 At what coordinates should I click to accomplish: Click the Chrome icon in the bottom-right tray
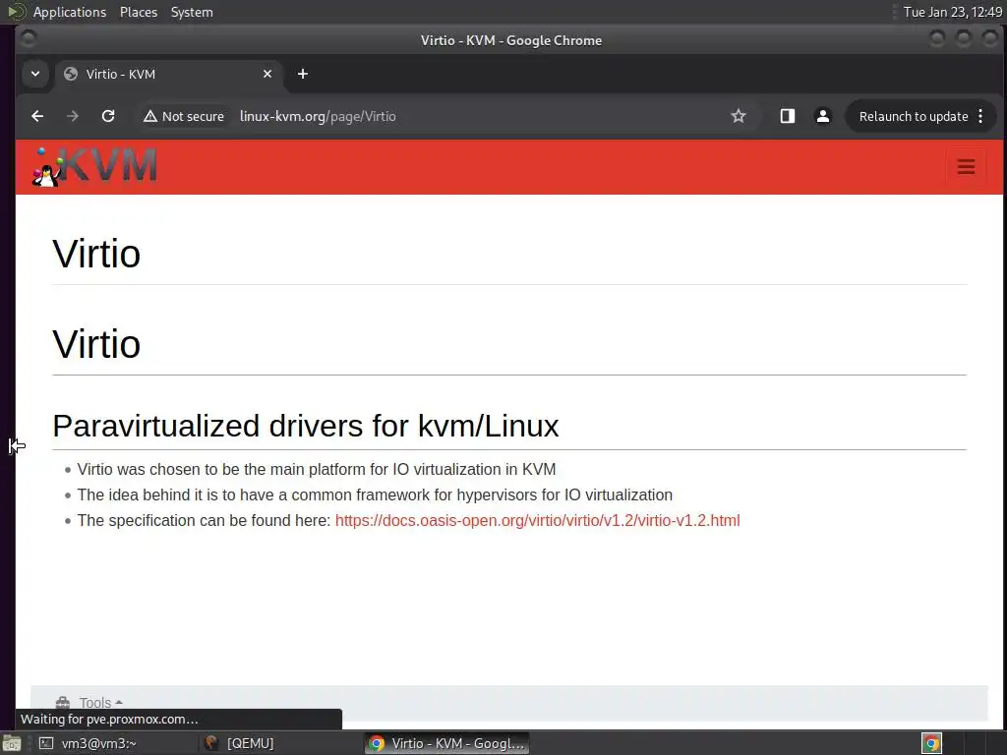click(932, 743)
